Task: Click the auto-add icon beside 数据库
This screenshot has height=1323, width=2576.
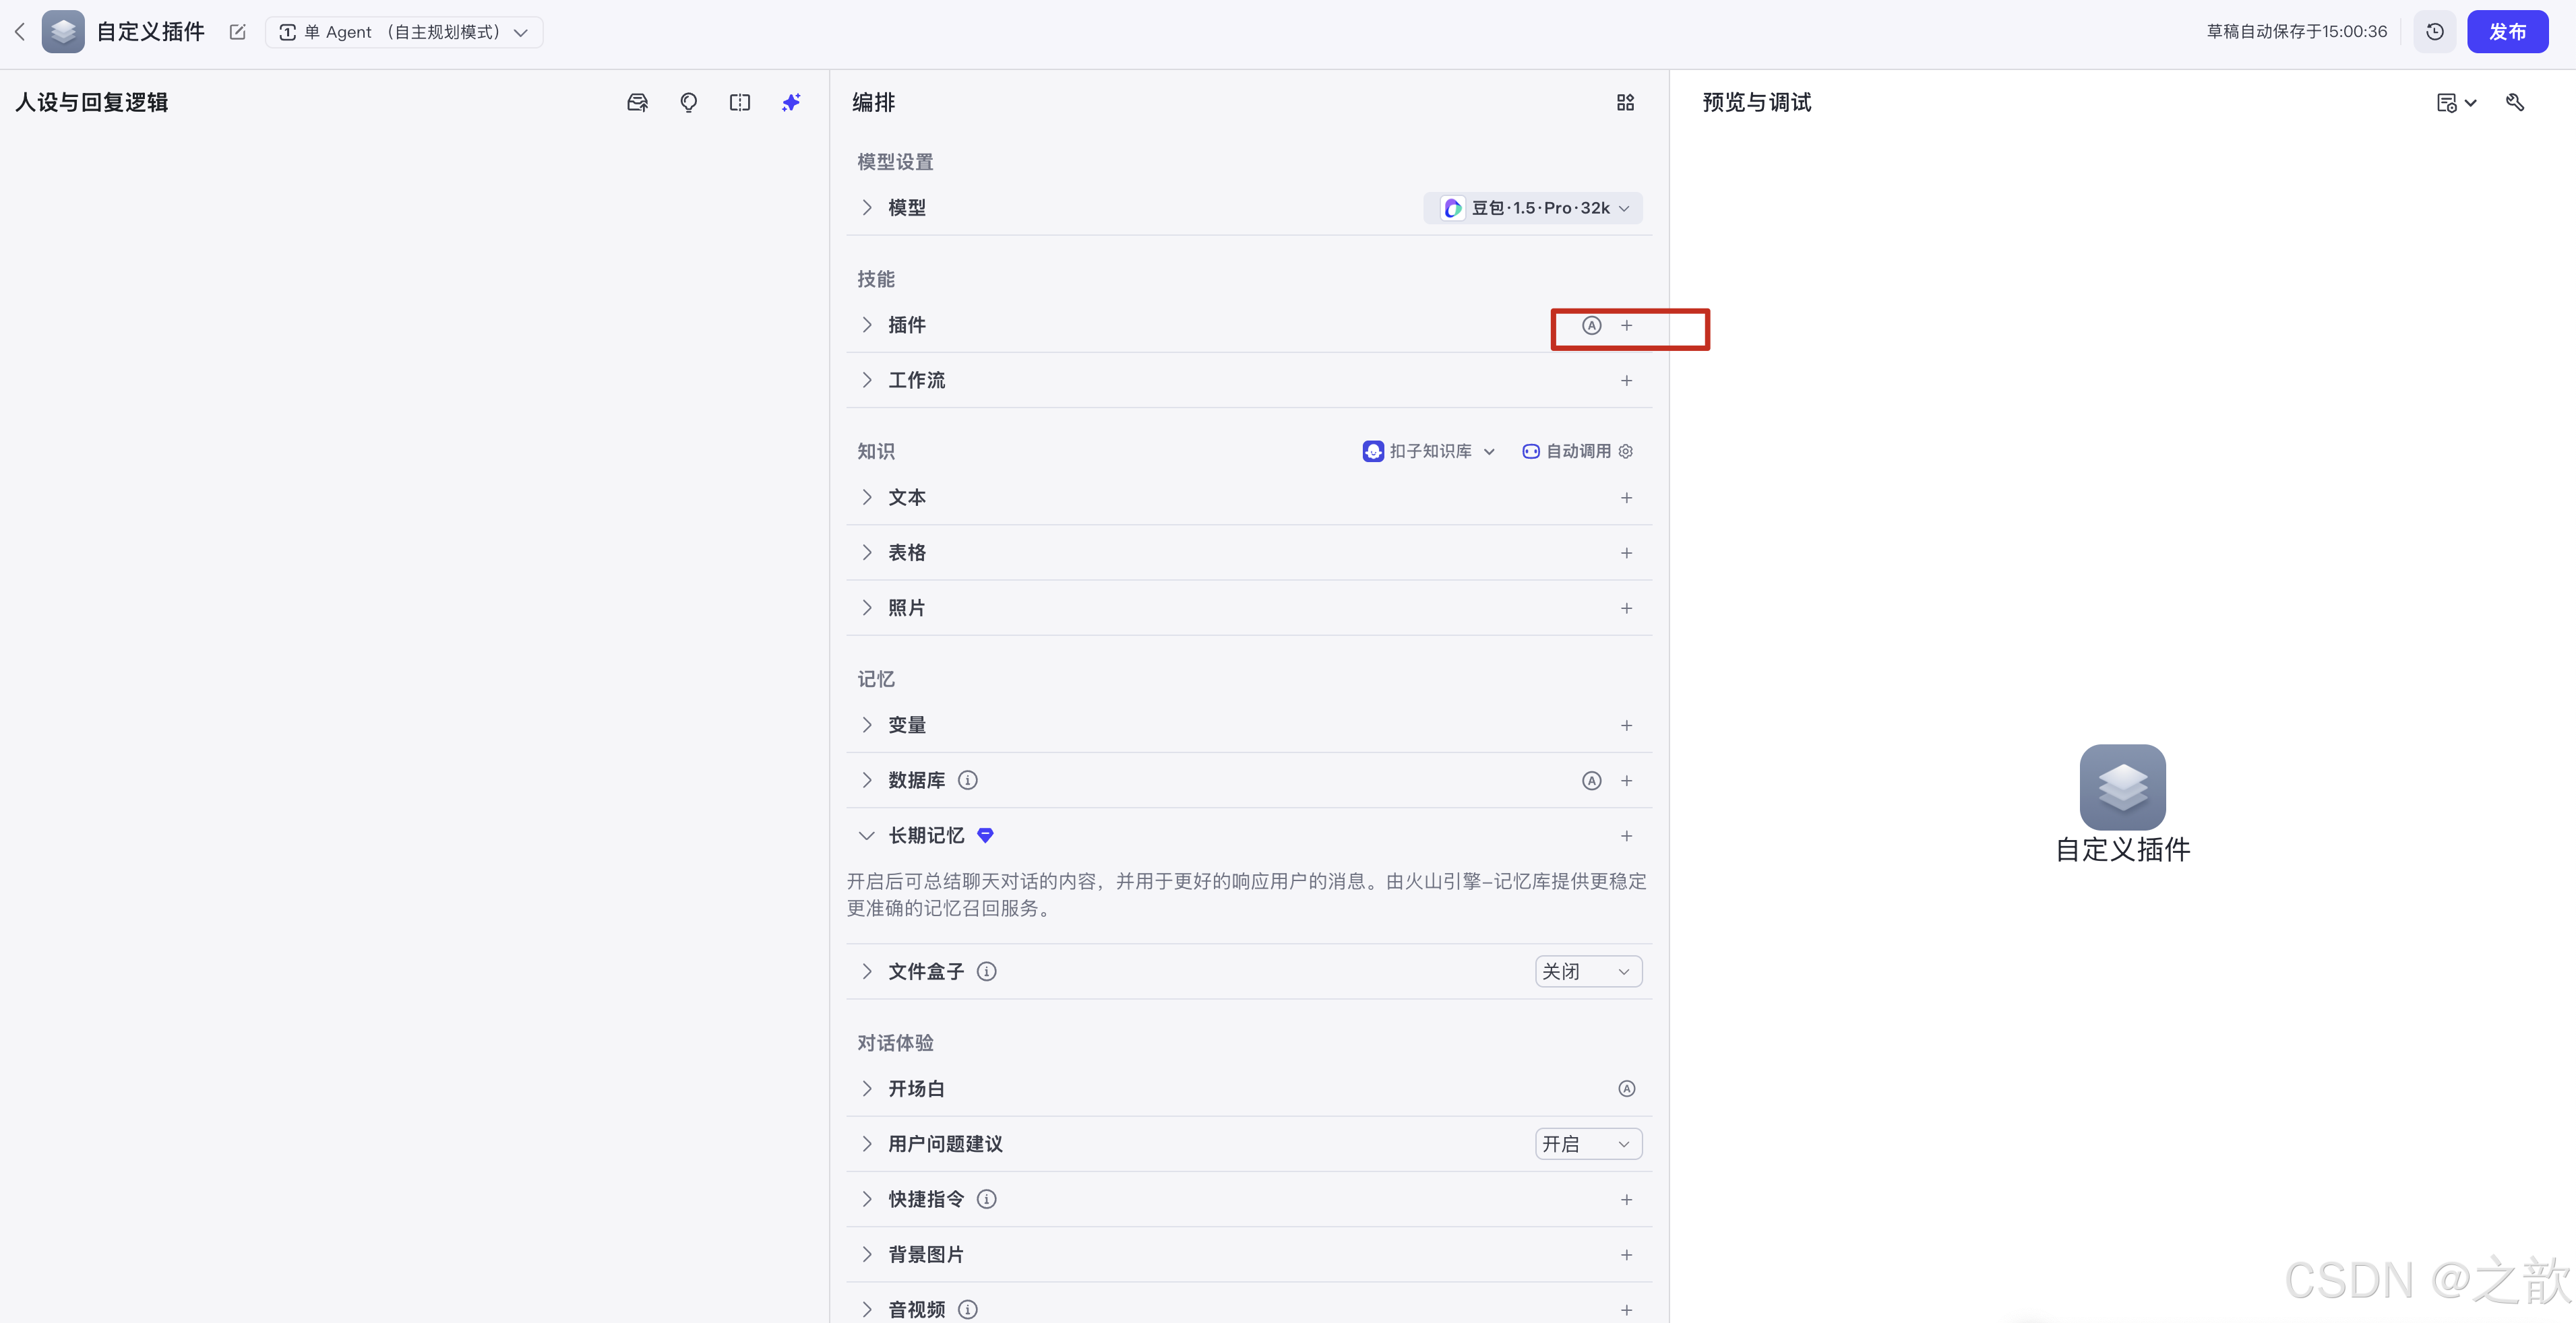Action: click(1591, 781)
